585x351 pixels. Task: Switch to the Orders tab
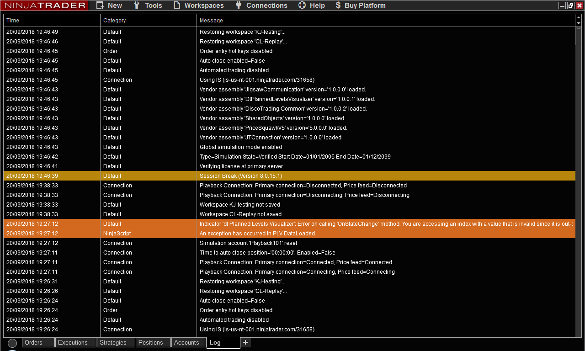(x=38, y=343)
